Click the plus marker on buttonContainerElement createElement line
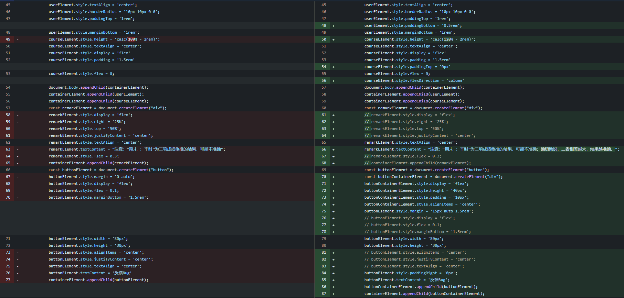The image size is (624, 298). pos(333,177)
